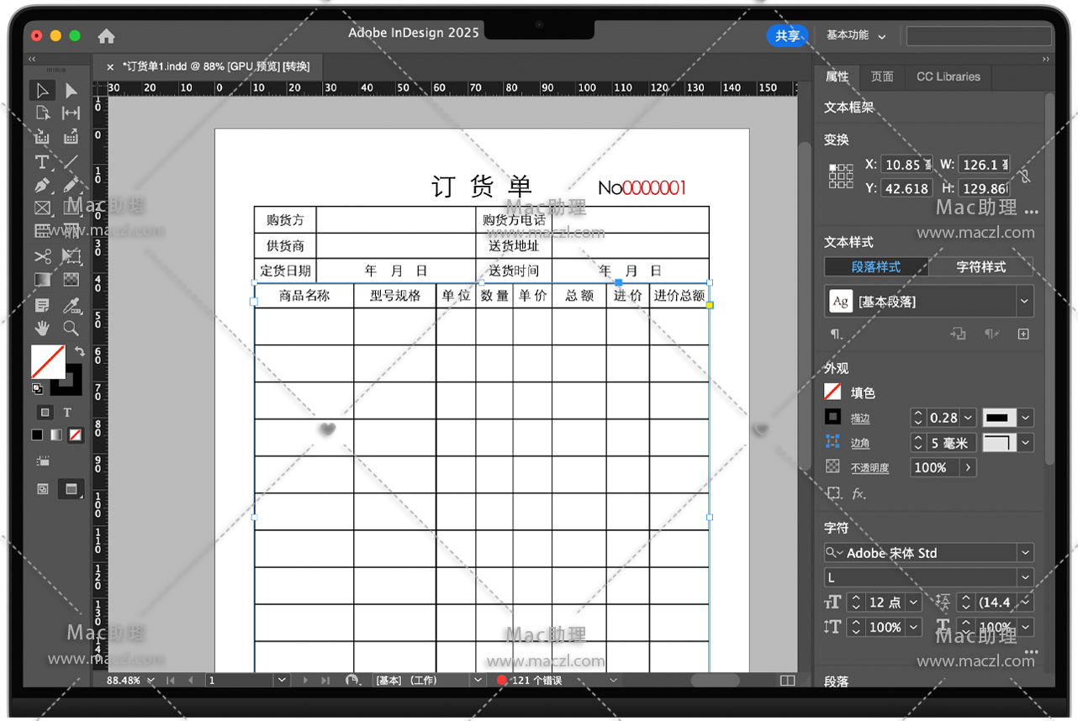Select the Zoom tool

tap(71, 329)
